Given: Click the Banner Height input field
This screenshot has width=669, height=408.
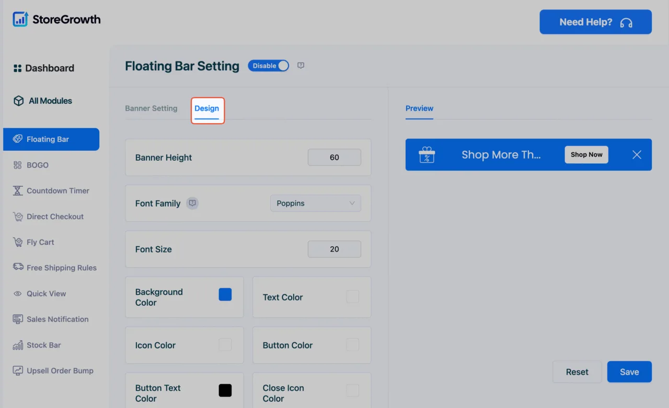Looking at the screenshot, I should click(x=334, y=158).
